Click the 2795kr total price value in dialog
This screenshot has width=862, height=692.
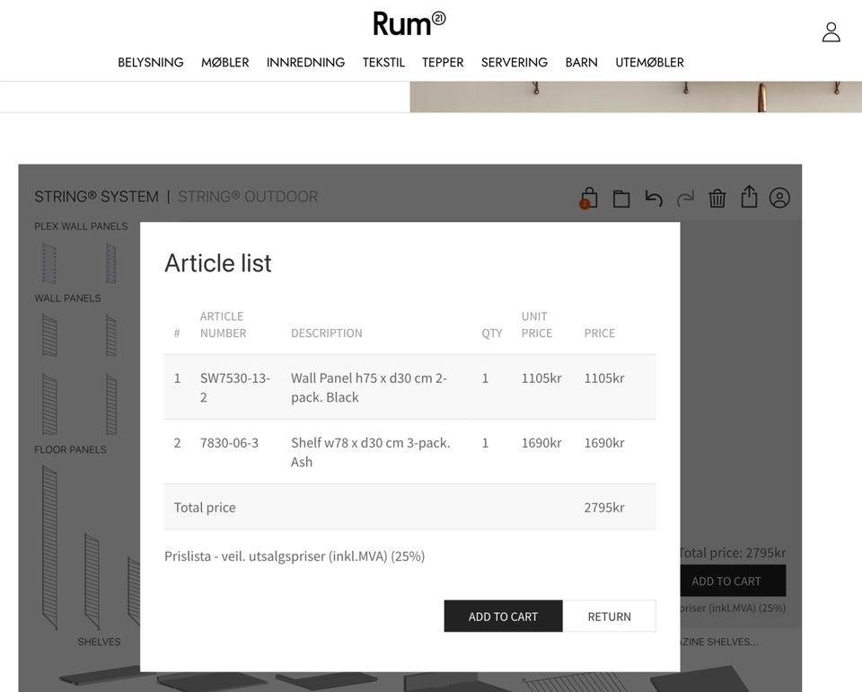pyautogui.click(x=604, y=507)
